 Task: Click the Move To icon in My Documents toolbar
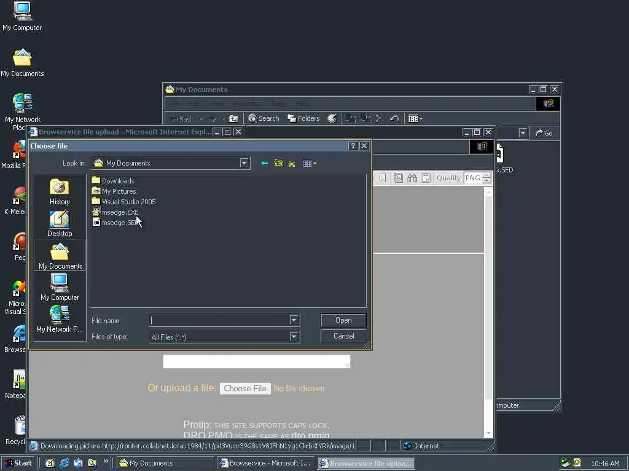351,118
